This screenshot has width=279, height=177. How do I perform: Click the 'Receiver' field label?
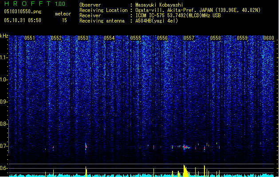coord(90,15)
